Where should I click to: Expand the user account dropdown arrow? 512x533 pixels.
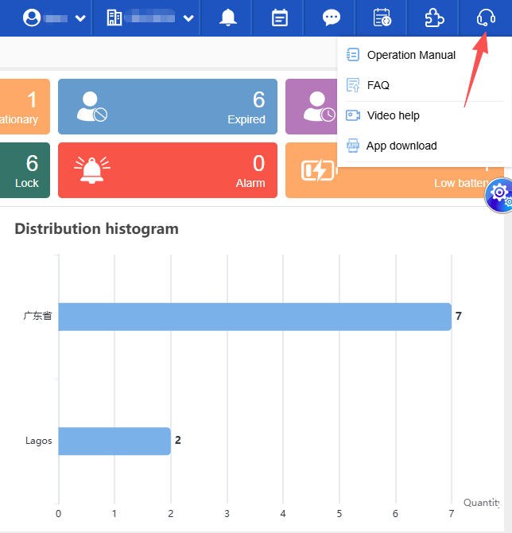(80, 18)
